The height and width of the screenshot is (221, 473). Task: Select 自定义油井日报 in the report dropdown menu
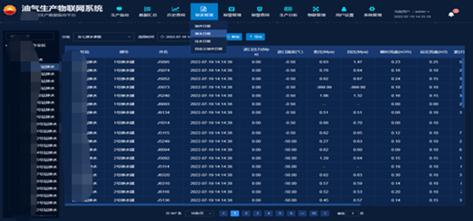pyautogui.click(x=208, y=48)
